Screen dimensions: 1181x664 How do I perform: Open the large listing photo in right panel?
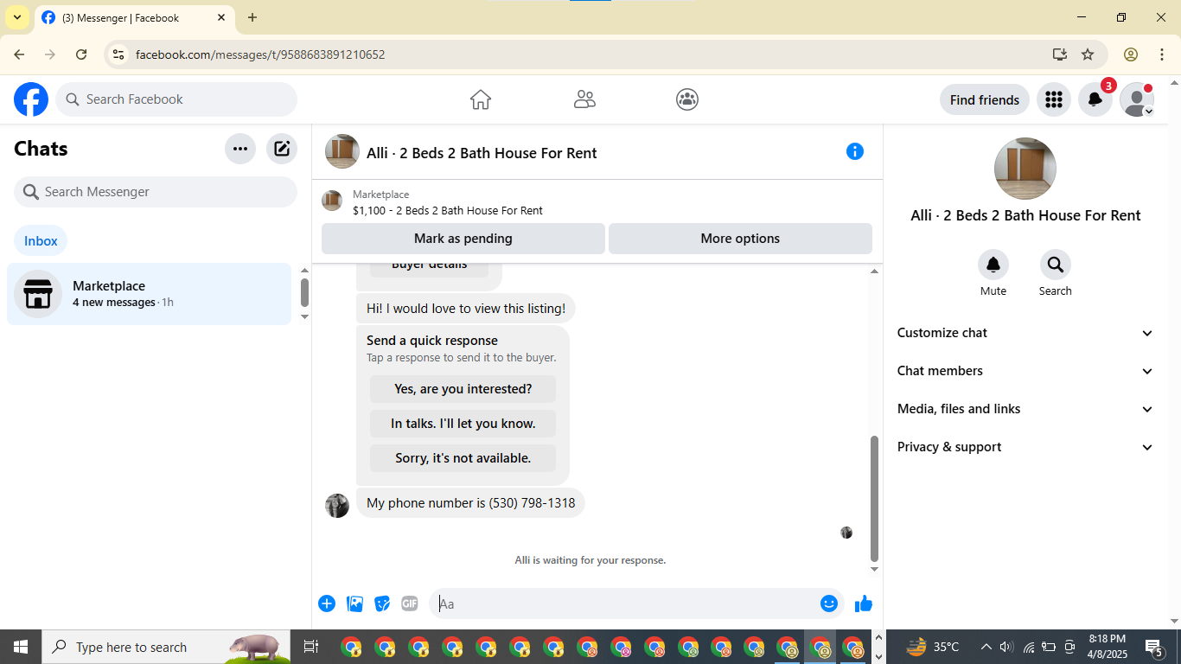coord(1025,169)
